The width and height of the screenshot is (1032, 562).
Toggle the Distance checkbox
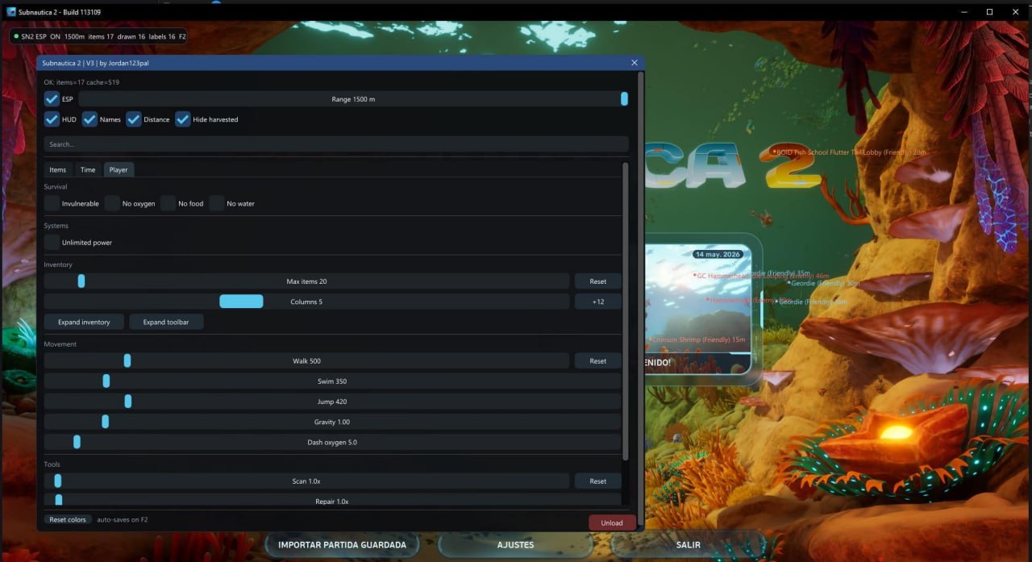coord(134,119)
